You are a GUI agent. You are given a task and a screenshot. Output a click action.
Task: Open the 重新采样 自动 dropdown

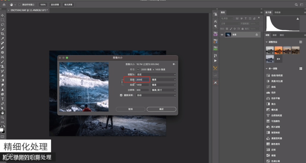(x=156, y=95)
